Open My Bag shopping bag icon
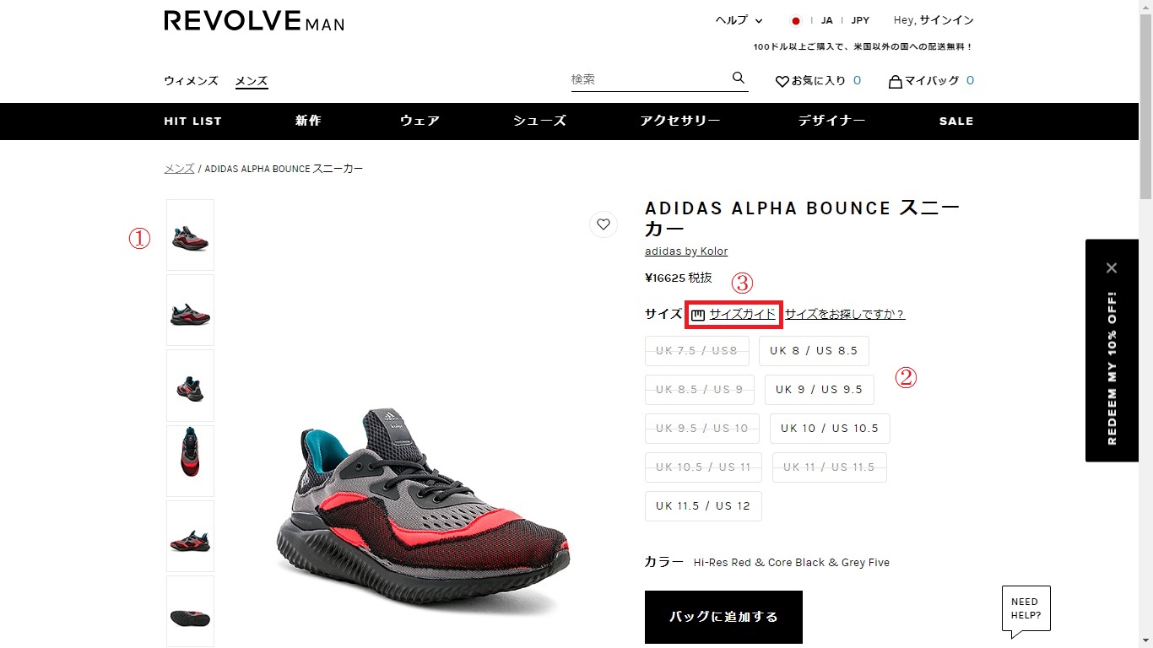The image size is (1153, 648). [x=896, y=81]
